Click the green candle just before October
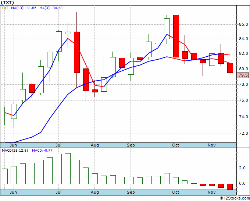250x201 pixels. click(x=167, y=29)
